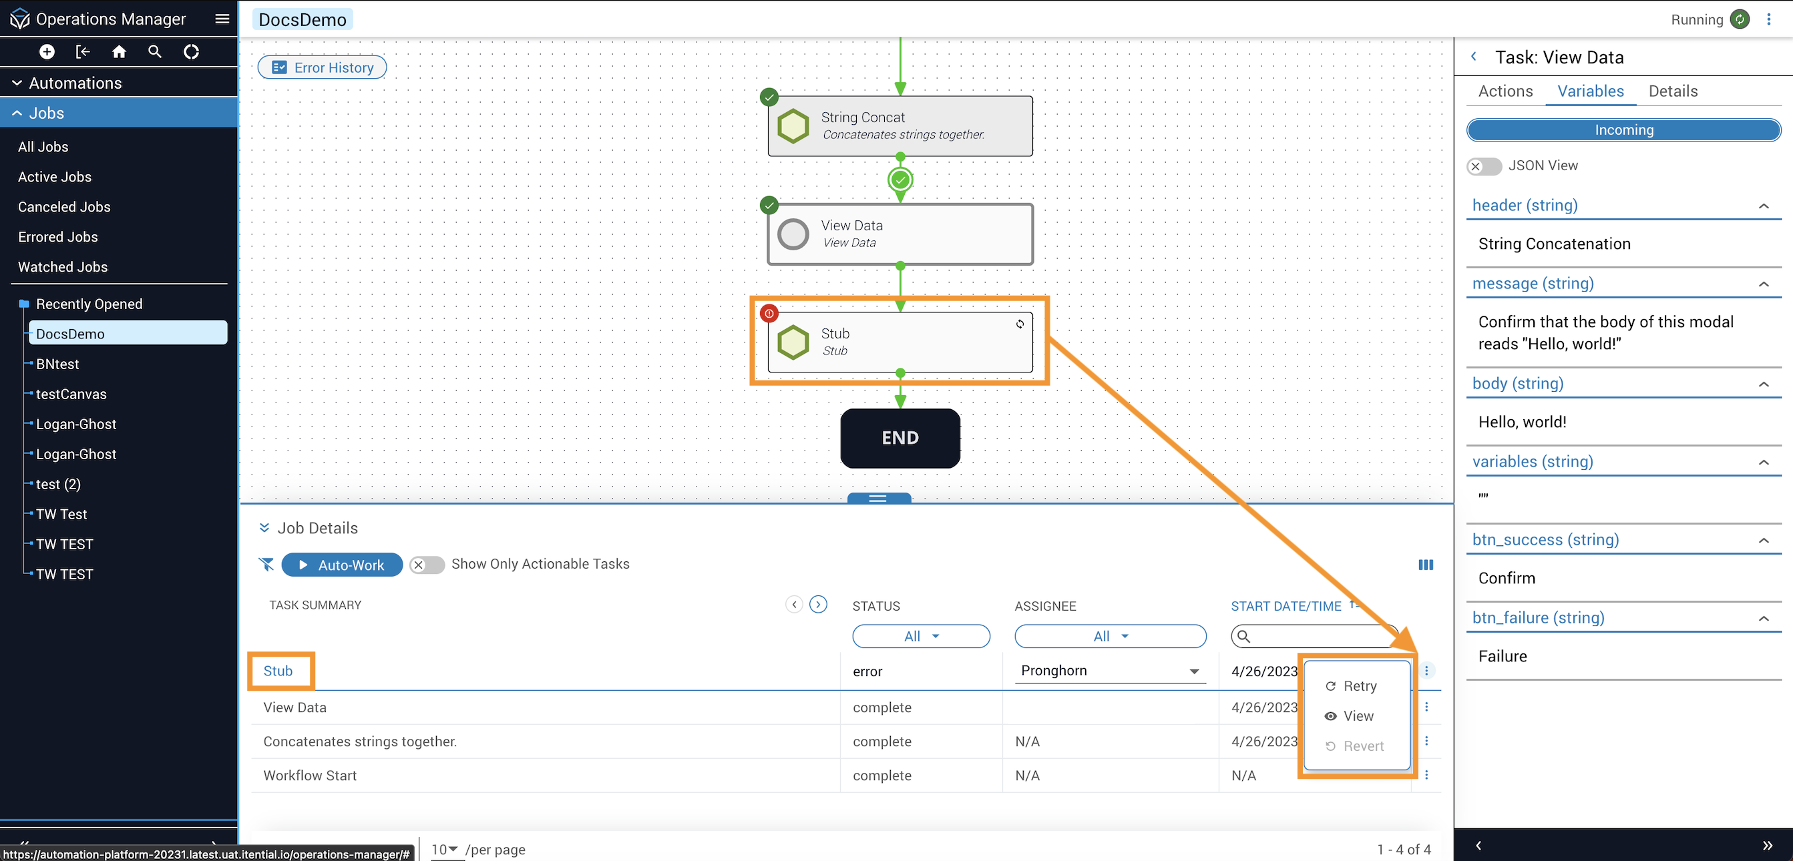This screenshot has height=861, width=1793.
Task: Open the Pronghorn assignee dropdown
Action: [1109, 670]
